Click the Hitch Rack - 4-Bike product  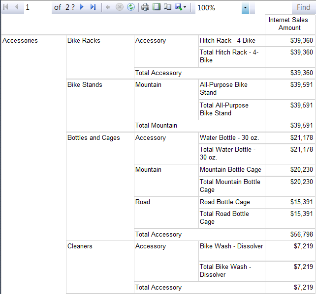click(231, 41)
